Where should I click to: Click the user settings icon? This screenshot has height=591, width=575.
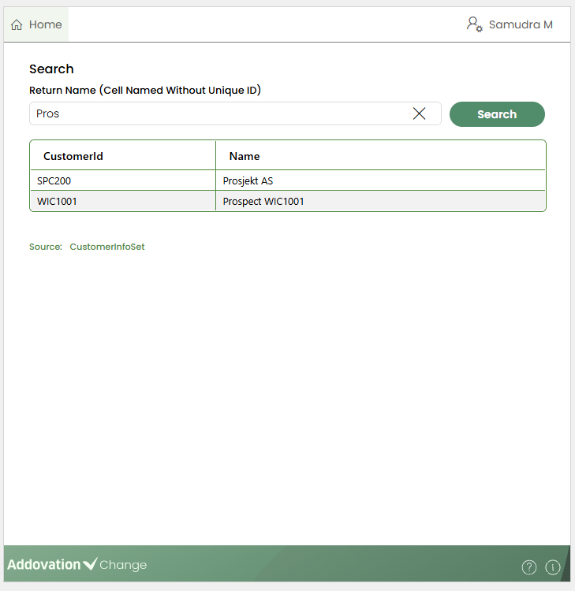(474, 24)
